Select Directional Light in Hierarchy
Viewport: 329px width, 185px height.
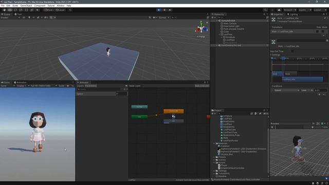pos(231,26)
